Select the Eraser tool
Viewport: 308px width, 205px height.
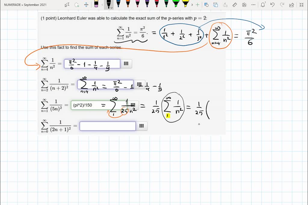[x=96, y=5]
